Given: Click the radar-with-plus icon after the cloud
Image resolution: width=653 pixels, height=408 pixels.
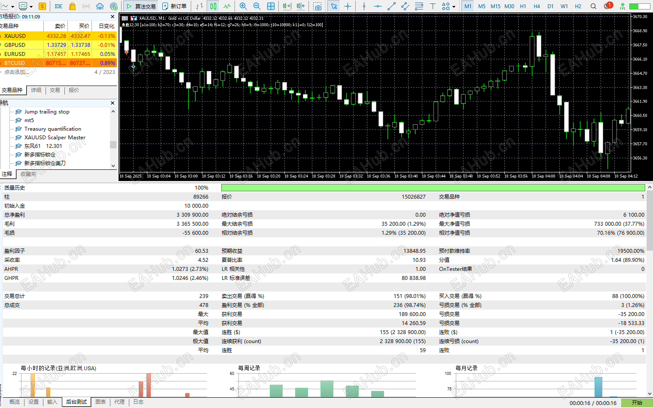Looking at the screenshot, I should [114, 6].
